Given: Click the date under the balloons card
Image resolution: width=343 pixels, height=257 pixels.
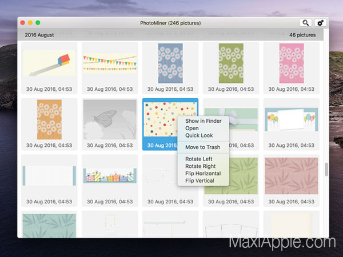Looking at the screenshot, I should pyautogui.click(x=292, y=145).
